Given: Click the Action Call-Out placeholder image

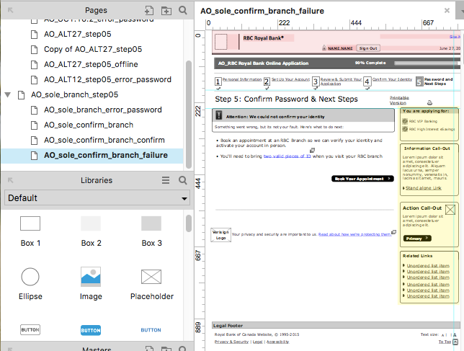Looking at the screenshot, I should point(450,210).
